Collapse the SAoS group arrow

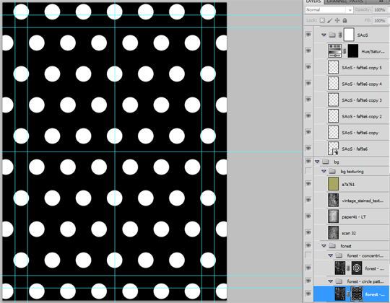click(324, 35)
